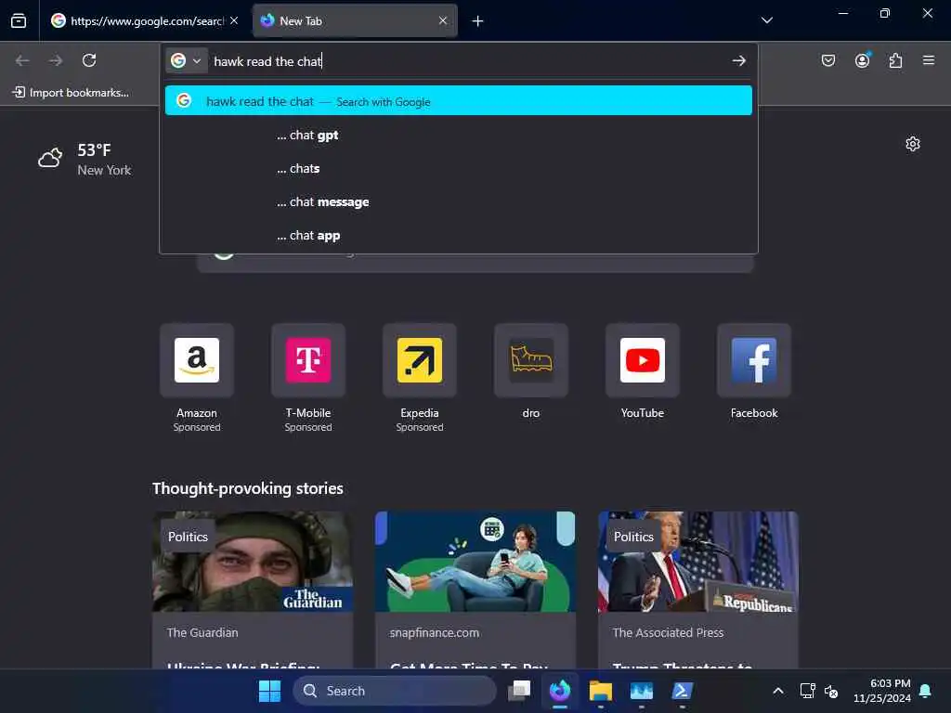Open Task View in the taskbar
The height and width of the screenshot is (713, 951).
[519, 691]
